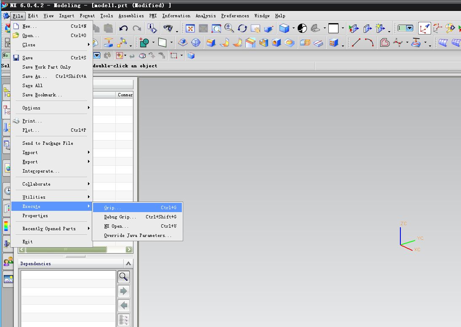
Task: Click the navigator horizontal scrollbar thumb
Action: tap(66, 250)
